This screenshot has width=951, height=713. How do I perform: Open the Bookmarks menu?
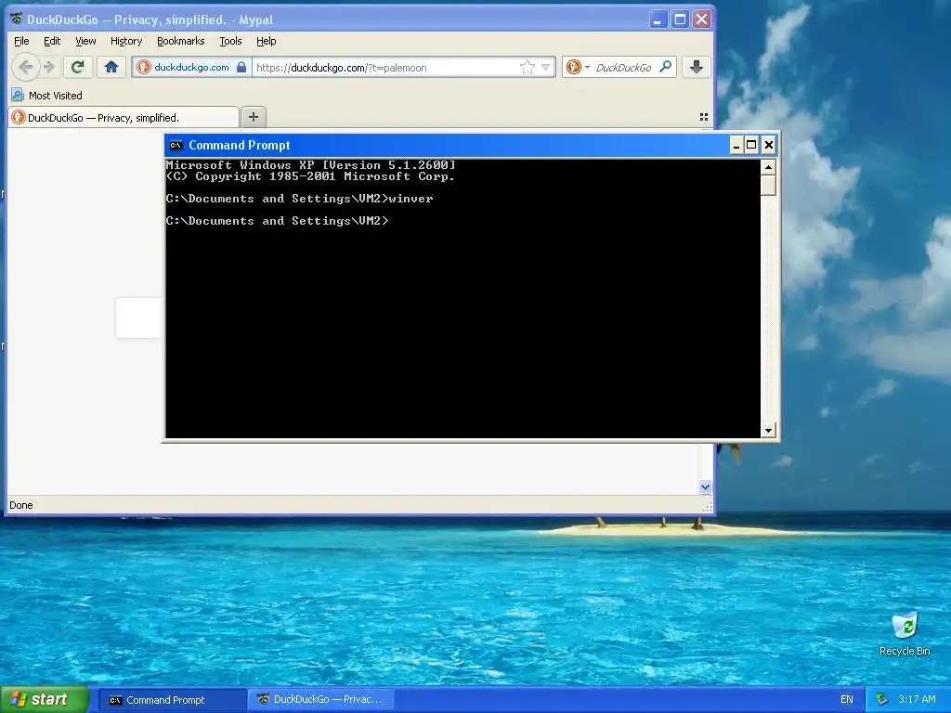(x=181, y=41)
